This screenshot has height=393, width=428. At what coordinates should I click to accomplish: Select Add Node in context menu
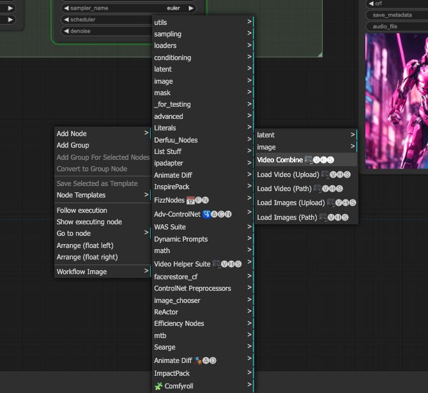point(102,134)
